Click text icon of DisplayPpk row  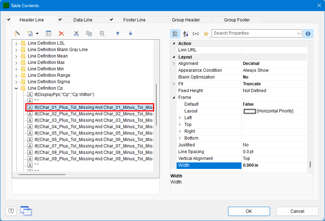[30, 95]
